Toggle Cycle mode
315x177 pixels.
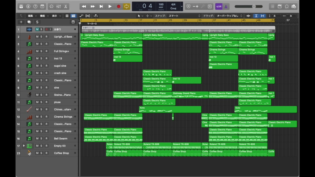[x=126, y=7]
